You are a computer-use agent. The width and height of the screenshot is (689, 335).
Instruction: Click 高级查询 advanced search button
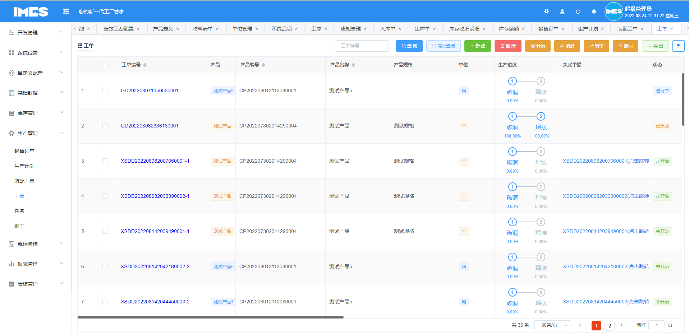tap(444, 46)
